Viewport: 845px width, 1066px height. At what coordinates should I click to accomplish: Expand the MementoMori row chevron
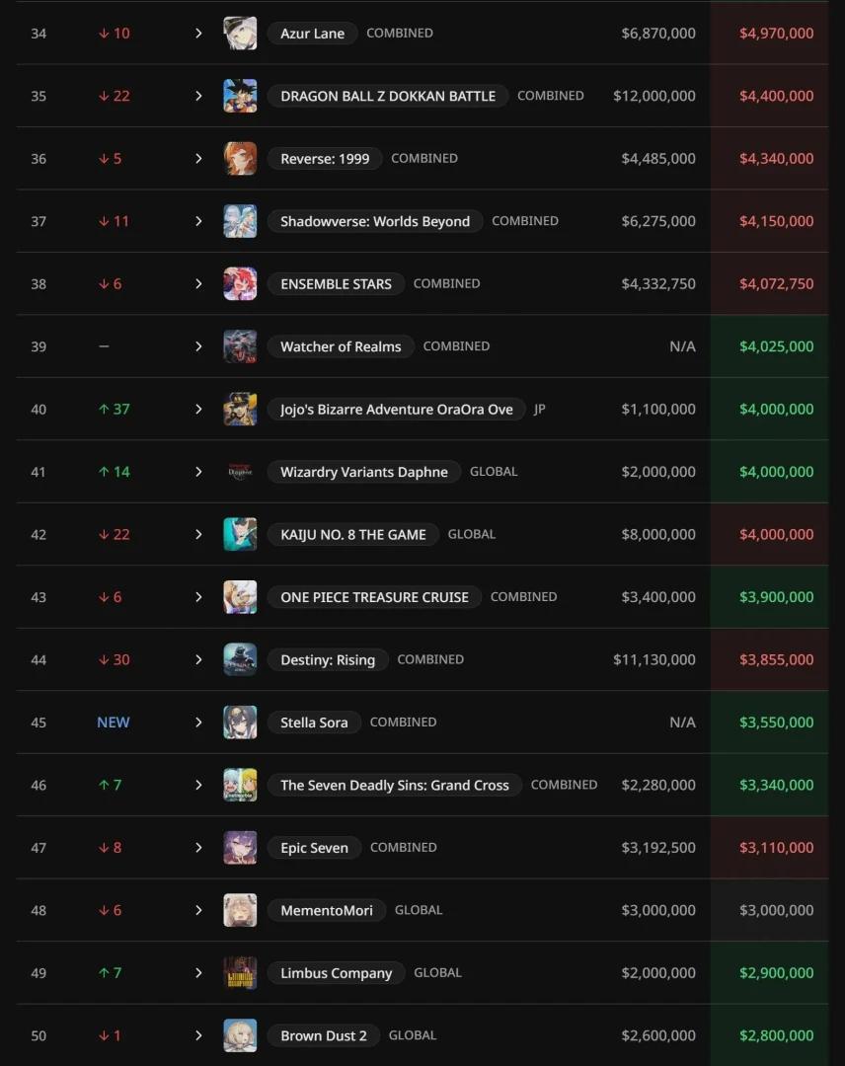coord(198,910)
